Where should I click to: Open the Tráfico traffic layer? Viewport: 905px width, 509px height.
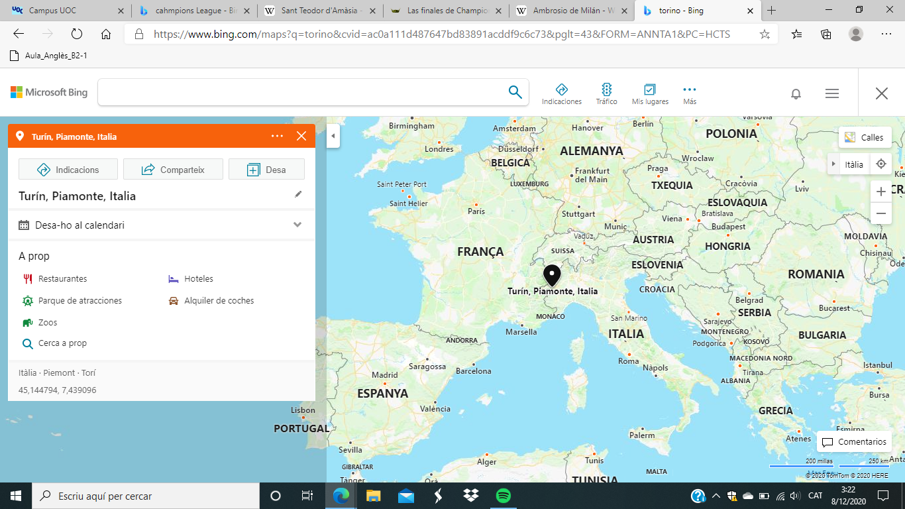606,94
